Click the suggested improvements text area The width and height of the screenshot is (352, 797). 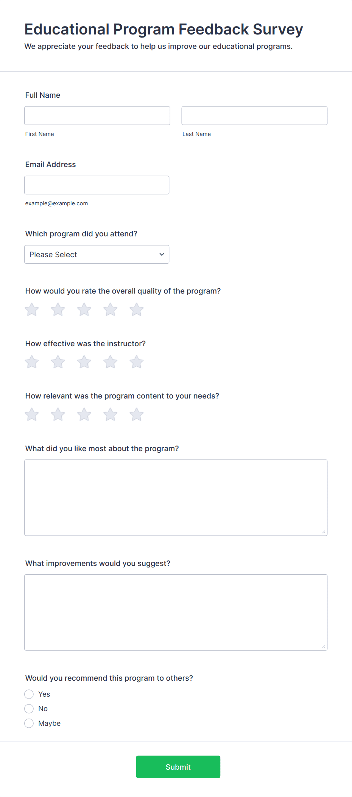pyautogui.click(x=176, y=613)
